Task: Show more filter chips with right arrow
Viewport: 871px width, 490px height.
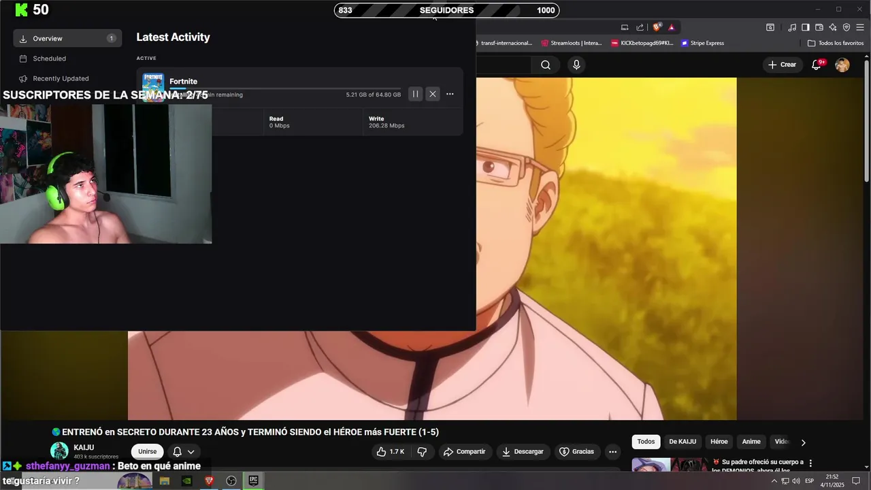Action: pyautogui.click(x=803, y=442)
